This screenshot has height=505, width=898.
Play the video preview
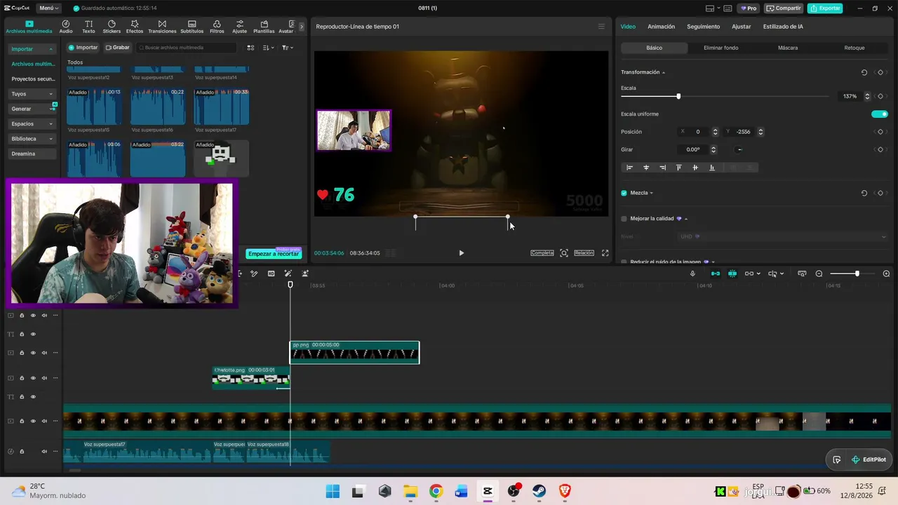tap(461, 252)
